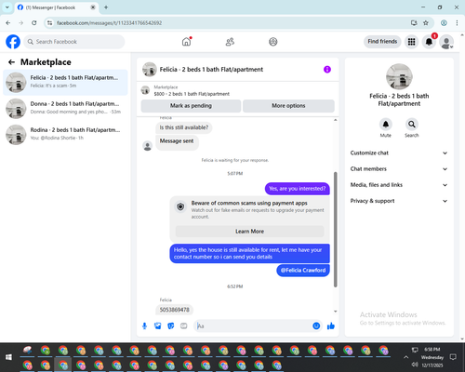465x372 pixels.
Task: Open the Felicia conversation in list
Action: tap(65, 82)
